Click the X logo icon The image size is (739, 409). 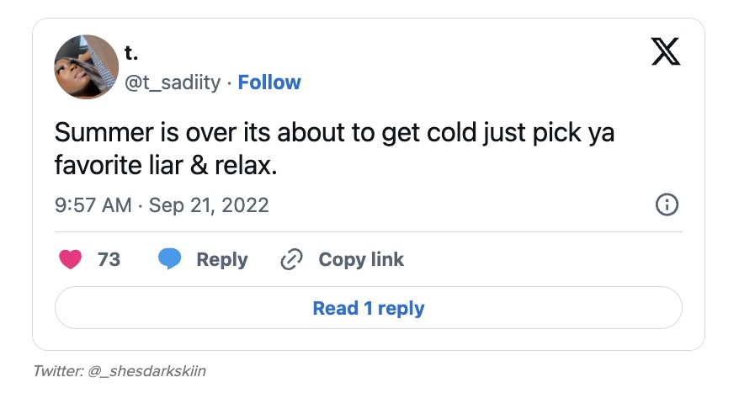click(667, 53)
